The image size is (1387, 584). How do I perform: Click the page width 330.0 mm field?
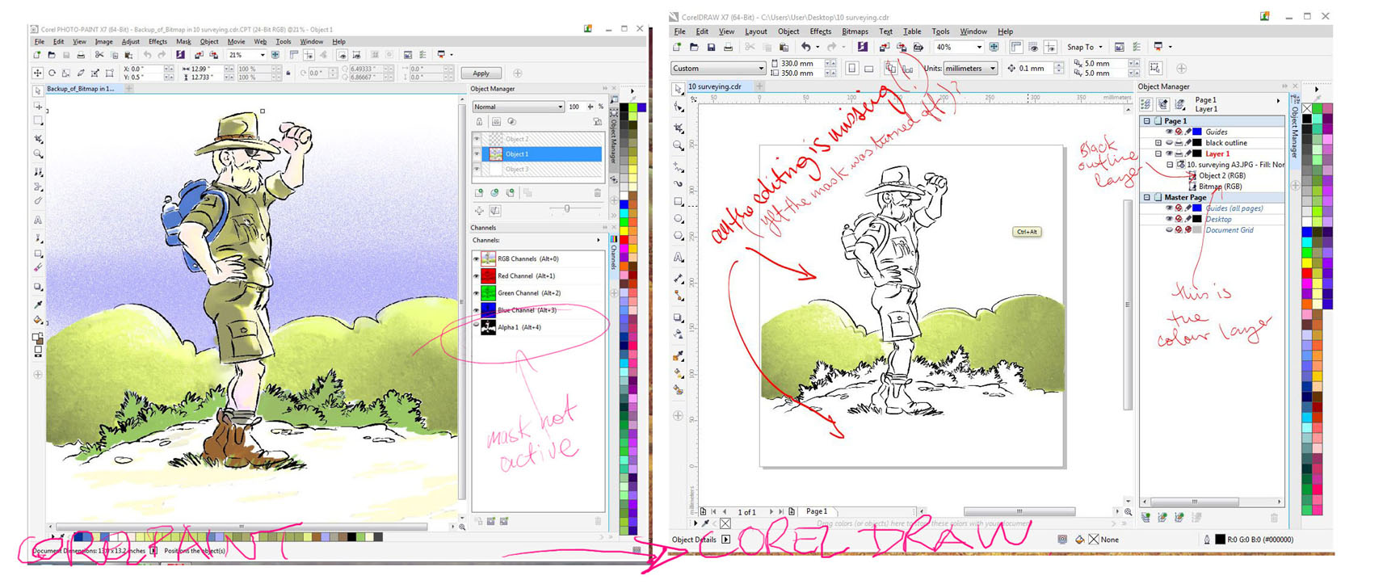[801, 63]
